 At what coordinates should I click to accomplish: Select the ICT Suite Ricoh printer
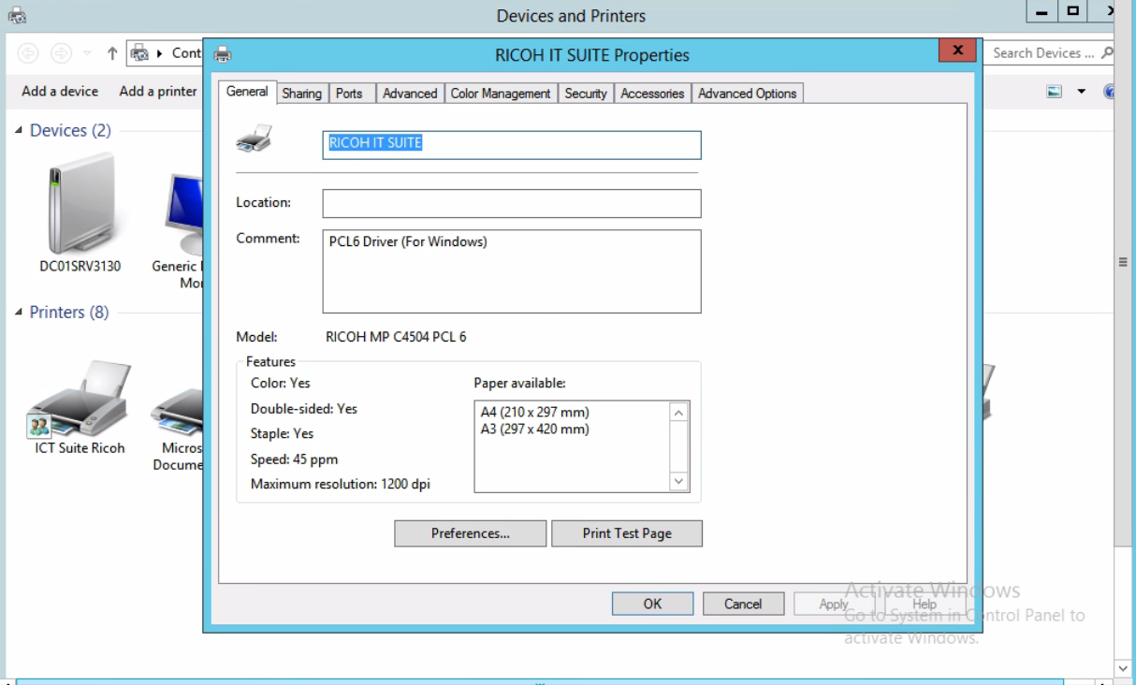click(80, 409)
